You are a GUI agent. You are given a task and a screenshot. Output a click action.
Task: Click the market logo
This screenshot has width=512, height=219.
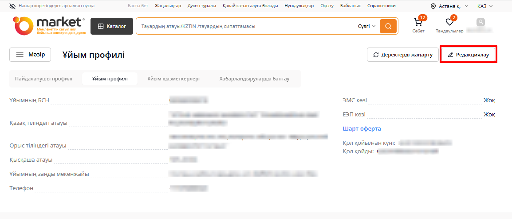point(49,26)
